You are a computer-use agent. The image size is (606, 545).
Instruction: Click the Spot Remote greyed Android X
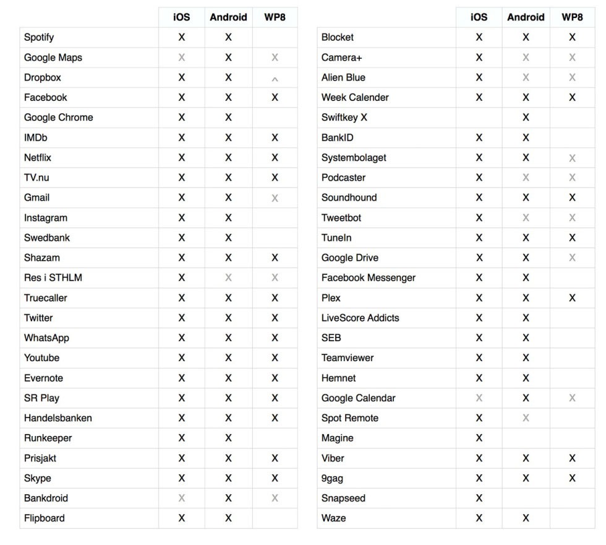click(x=526, y=417)
